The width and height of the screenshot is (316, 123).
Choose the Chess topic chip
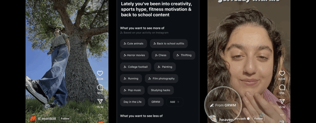click(160, 55)
